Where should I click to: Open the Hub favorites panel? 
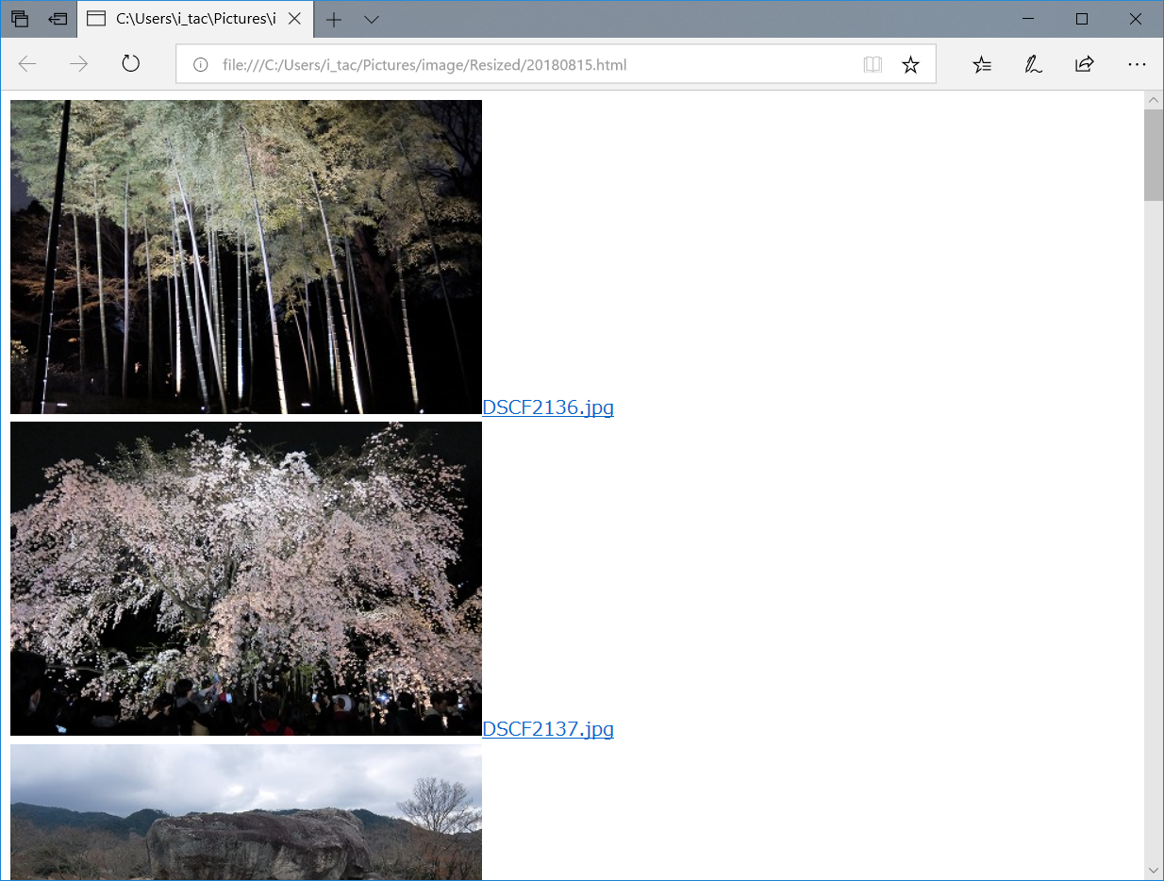pyautogui.click(x=982, y=64)
